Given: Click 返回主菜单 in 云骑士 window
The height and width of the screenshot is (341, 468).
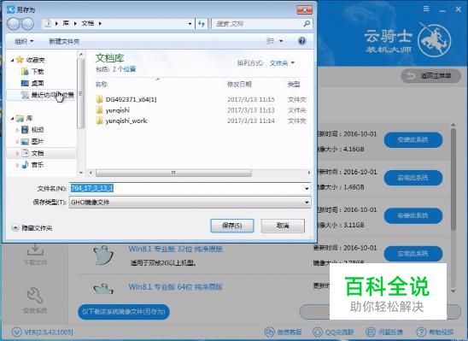Looking at the screenshot, I should [x=431, y=76].
